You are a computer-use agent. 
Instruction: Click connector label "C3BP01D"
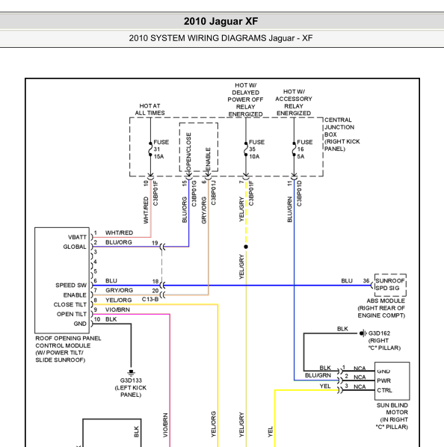coord(299,194)
